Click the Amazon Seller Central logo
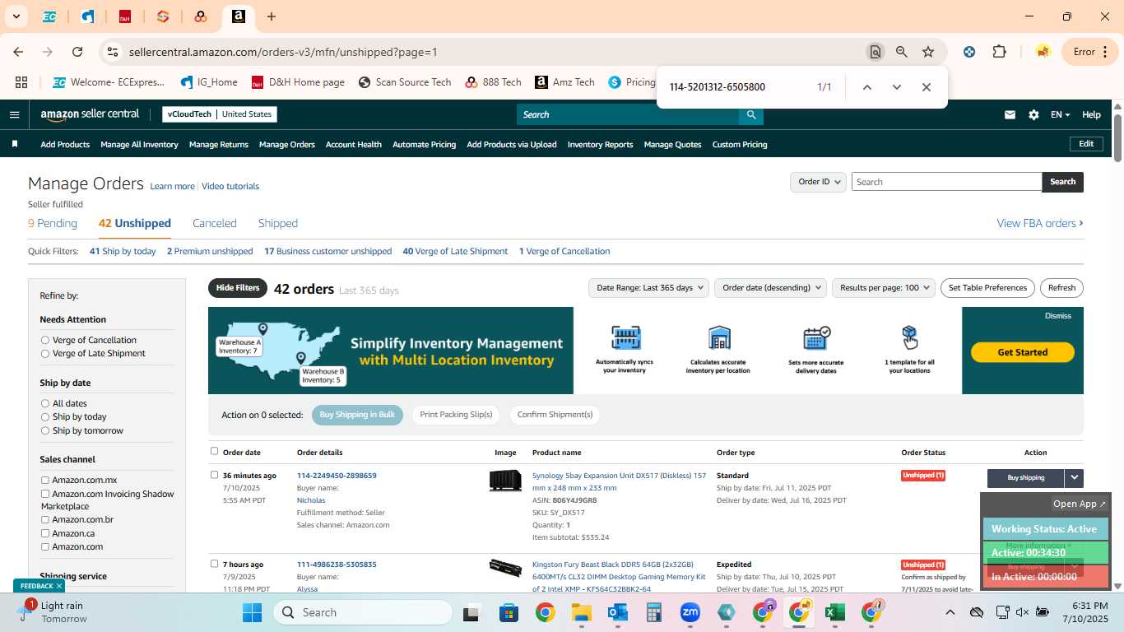Viewport: 1124px width, 632px height. 90,114
